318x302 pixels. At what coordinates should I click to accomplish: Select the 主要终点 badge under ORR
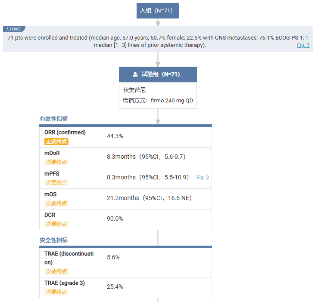[56, 141]
